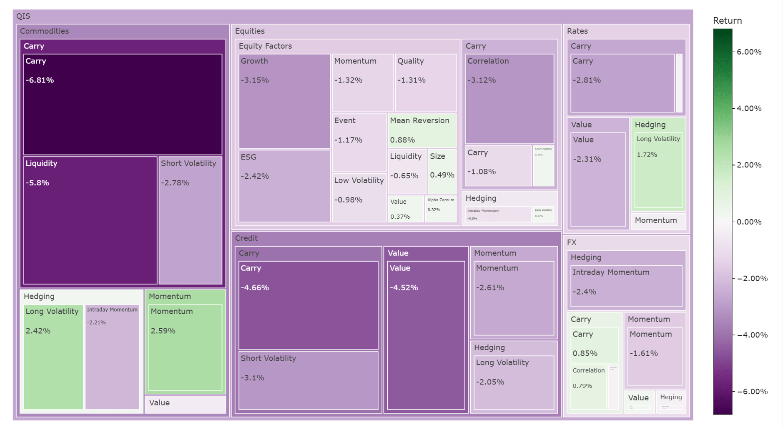The image size is (783, 427).
Task: Select the Mean Reversion 0.88% tile
Action: coord(422,130)
